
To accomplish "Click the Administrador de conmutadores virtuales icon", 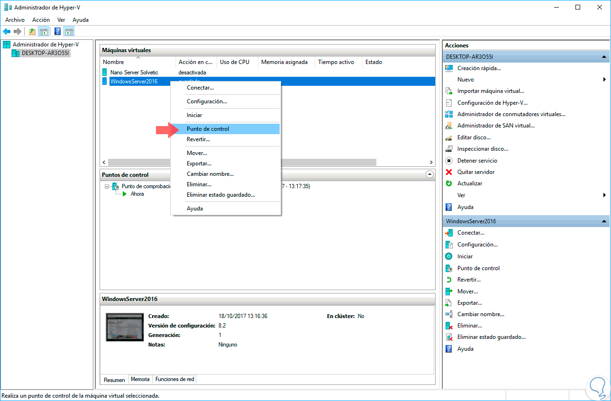I will coord(449,114).
